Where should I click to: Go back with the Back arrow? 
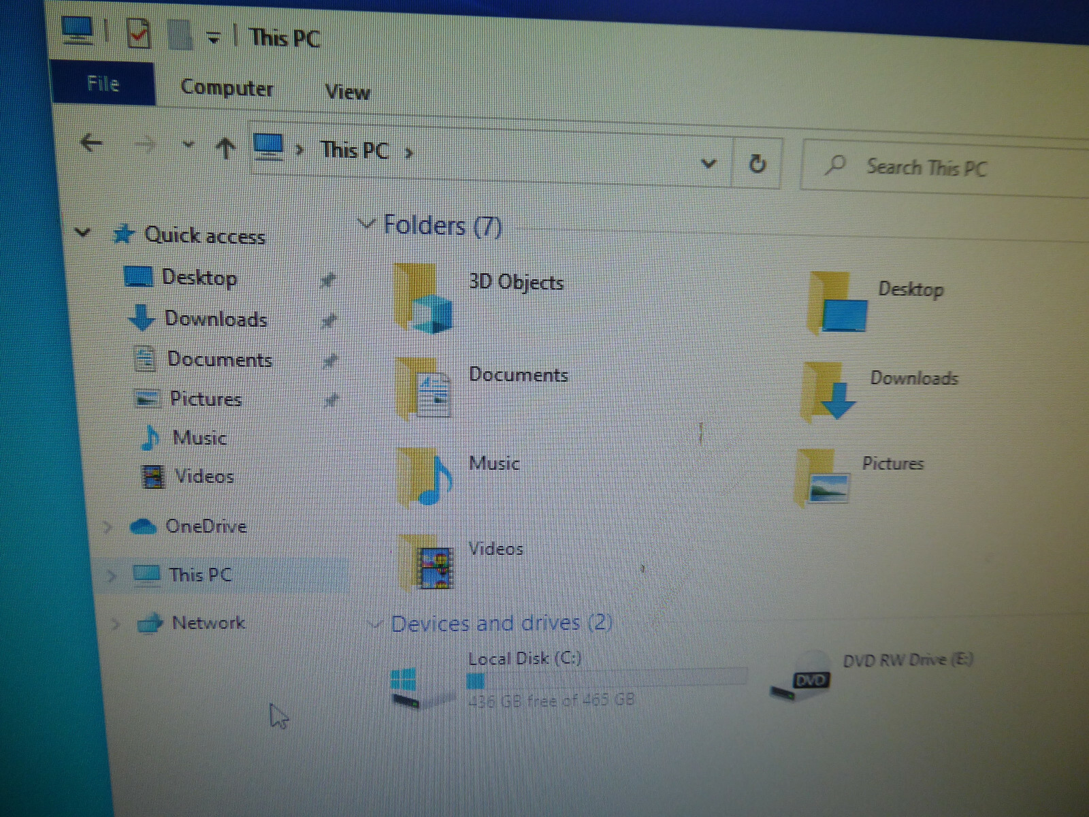(91, 142)
